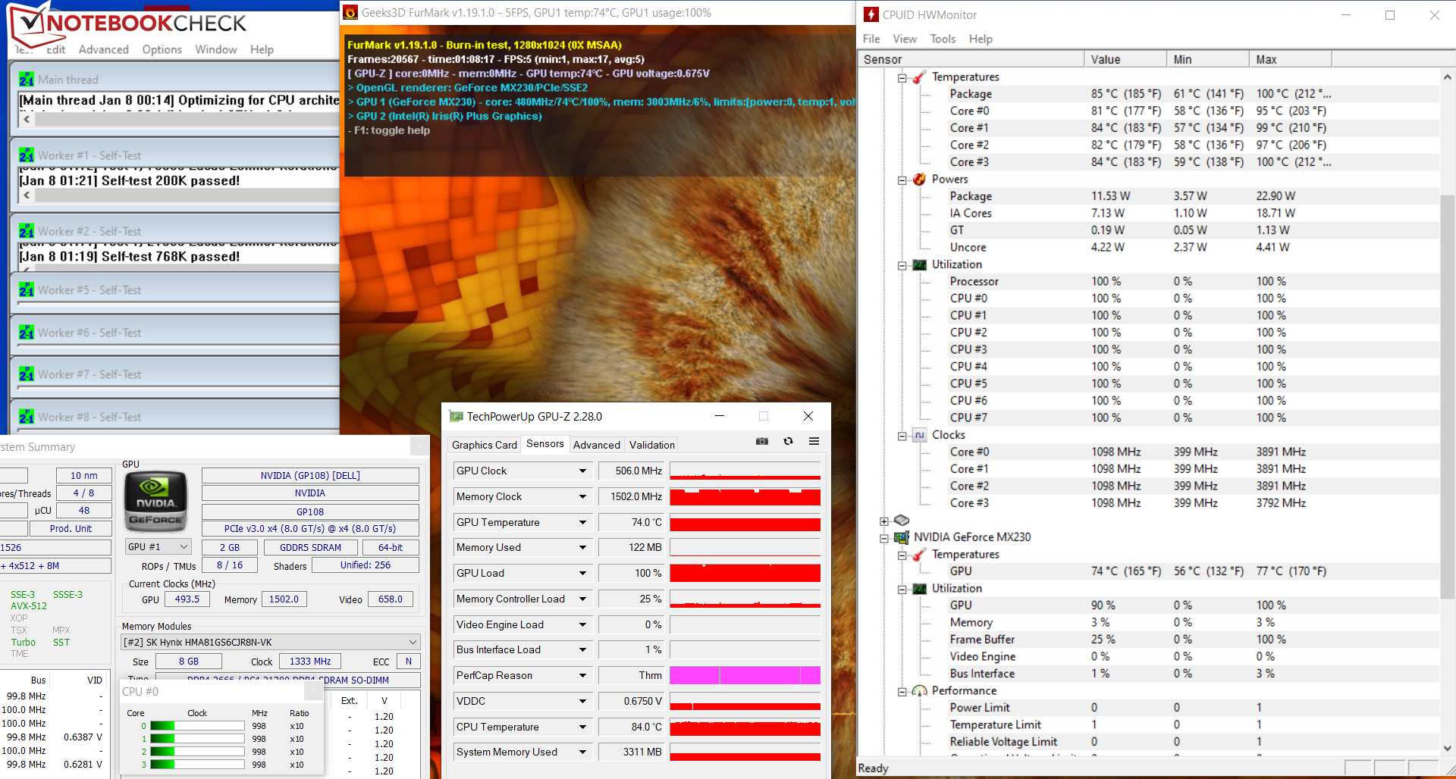1456x779 pixels.
Task: Collapse the Performance node in HWMonitor
Action: click(x=902, y=692)
